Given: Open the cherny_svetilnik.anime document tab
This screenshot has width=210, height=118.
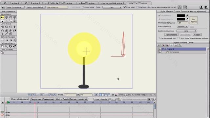Looking at the screenshot, I should (113, 3).
